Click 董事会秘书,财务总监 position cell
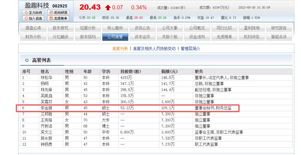Viewport: 301px width, 155px height. [213, 108]
